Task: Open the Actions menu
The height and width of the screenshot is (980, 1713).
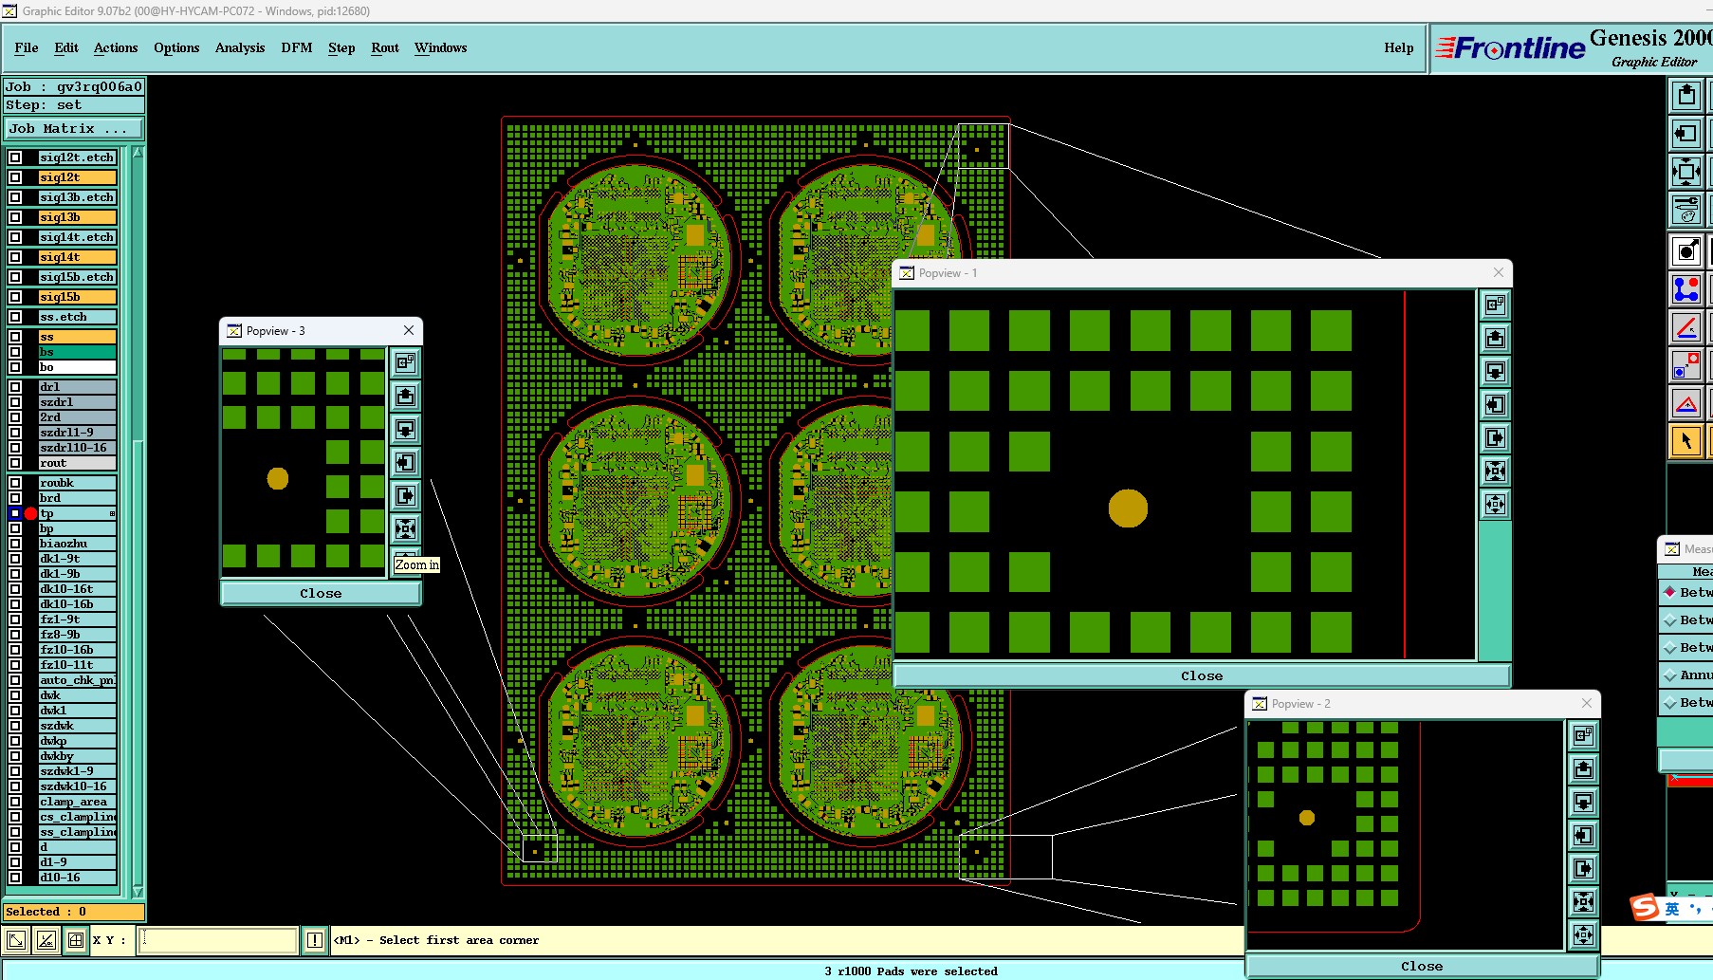Action: (x=116, y=47)
